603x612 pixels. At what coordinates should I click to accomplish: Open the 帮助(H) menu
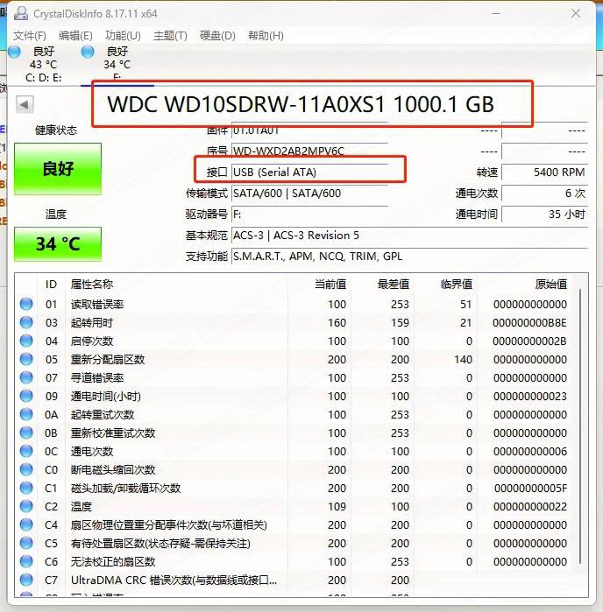pyautogui.click(x=266, y=36)
